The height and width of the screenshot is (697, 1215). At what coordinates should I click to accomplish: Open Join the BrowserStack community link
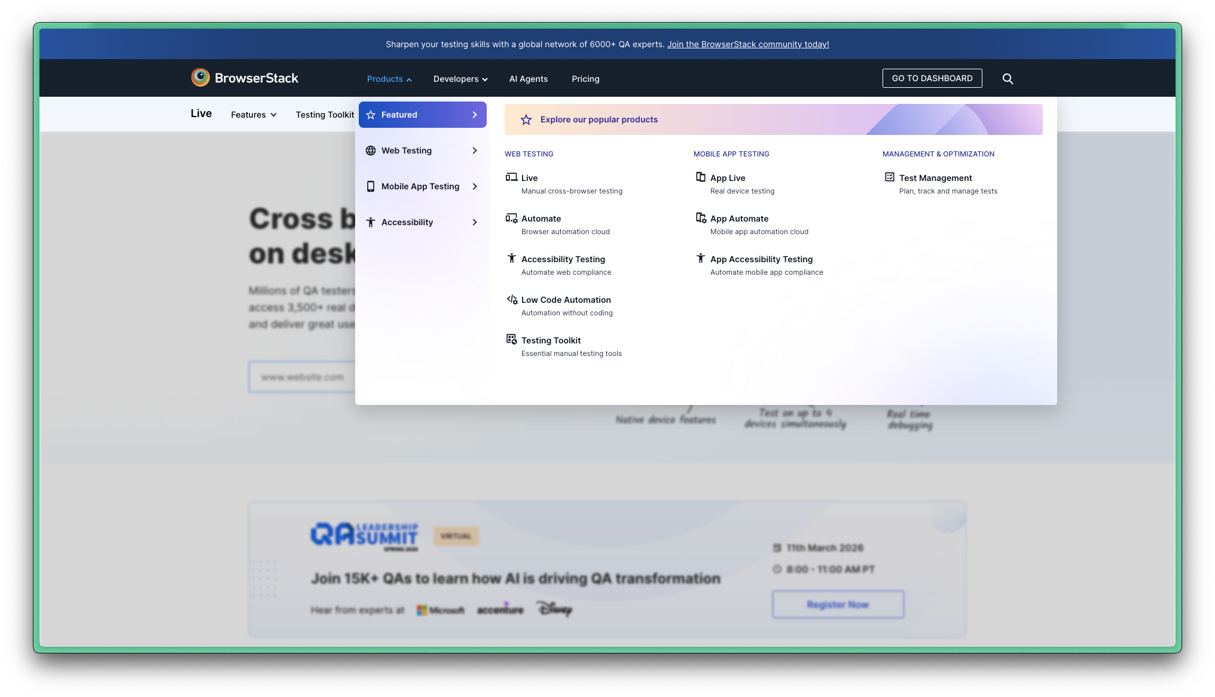[x=747, y=44]
